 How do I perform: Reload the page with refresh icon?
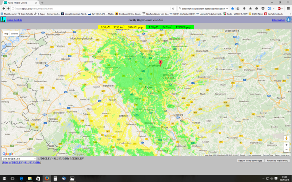[173, 8]
